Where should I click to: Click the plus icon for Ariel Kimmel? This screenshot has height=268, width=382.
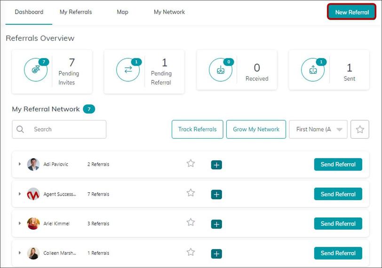pos(216,224)
